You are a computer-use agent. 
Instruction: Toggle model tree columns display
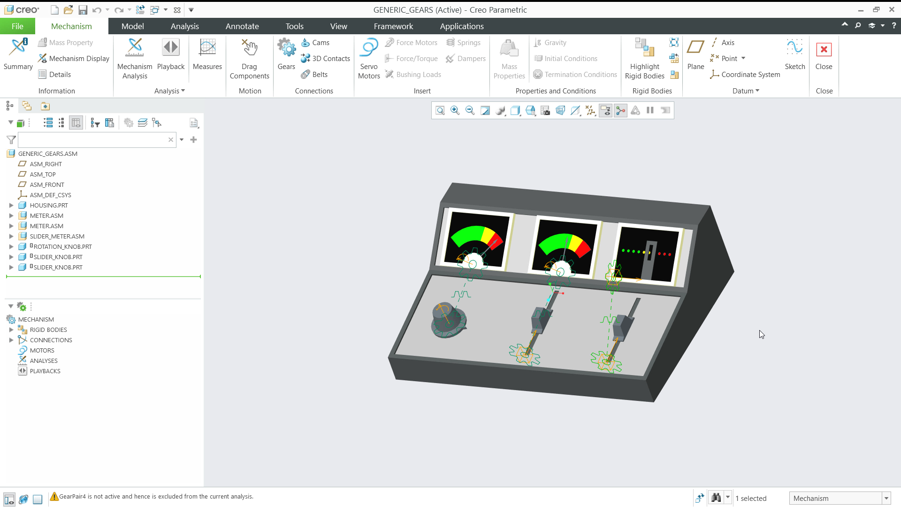(x=76, y=123)
